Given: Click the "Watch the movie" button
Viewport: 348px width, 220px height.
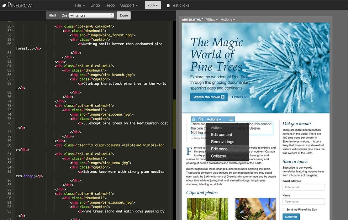Looking at the screenshot, I should tap(208, 97).
